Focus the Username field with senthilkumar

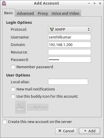click(x=70, y=37)
